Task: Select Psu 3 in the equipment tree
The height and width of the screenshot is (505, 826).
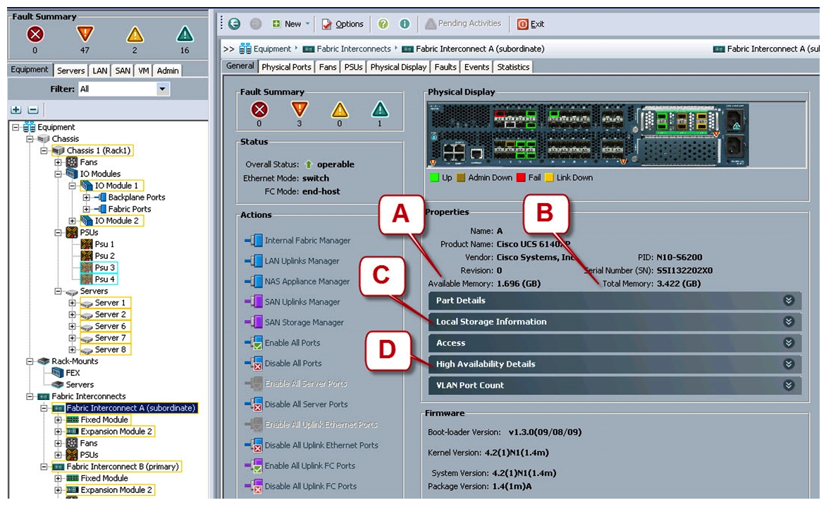Action: (99, 268)
